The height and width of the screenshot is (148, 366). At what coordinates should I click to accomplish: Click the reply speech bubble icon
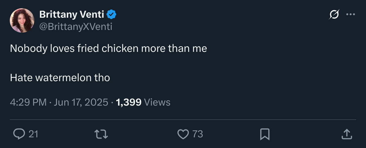click(19, 134)
